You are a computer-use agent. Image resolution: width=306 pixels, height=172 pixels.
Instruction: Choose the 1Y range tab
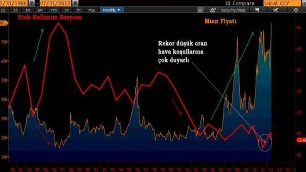[x=67, y=10]
